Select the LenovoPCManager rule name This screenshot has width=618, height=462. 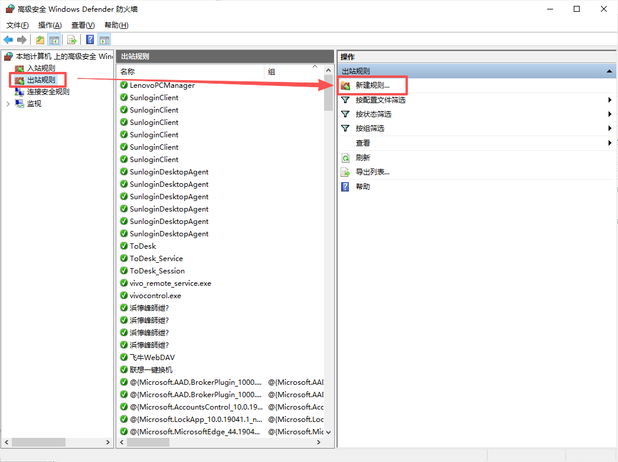pyautogui.click(x=162, y=85)
